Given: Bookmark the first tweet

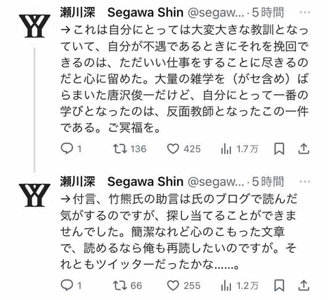Looking at the screenshot, I should 279,149.
